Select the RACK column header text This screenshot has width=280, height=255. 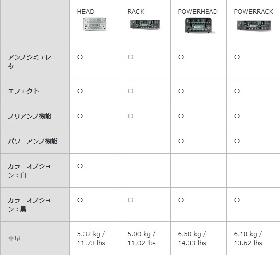point(136,12)
